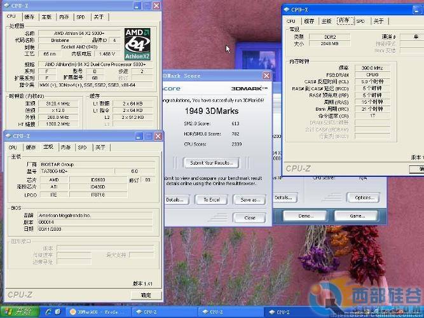Go to 主板 tab in memory CPU-Z window

point(326,21)
